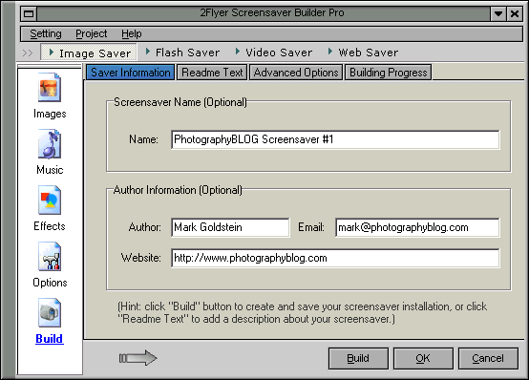The height and width of the screenshot is (380, 529).
Task: Open the Build camera icon in sidebar
Action: tap(50, 313)
